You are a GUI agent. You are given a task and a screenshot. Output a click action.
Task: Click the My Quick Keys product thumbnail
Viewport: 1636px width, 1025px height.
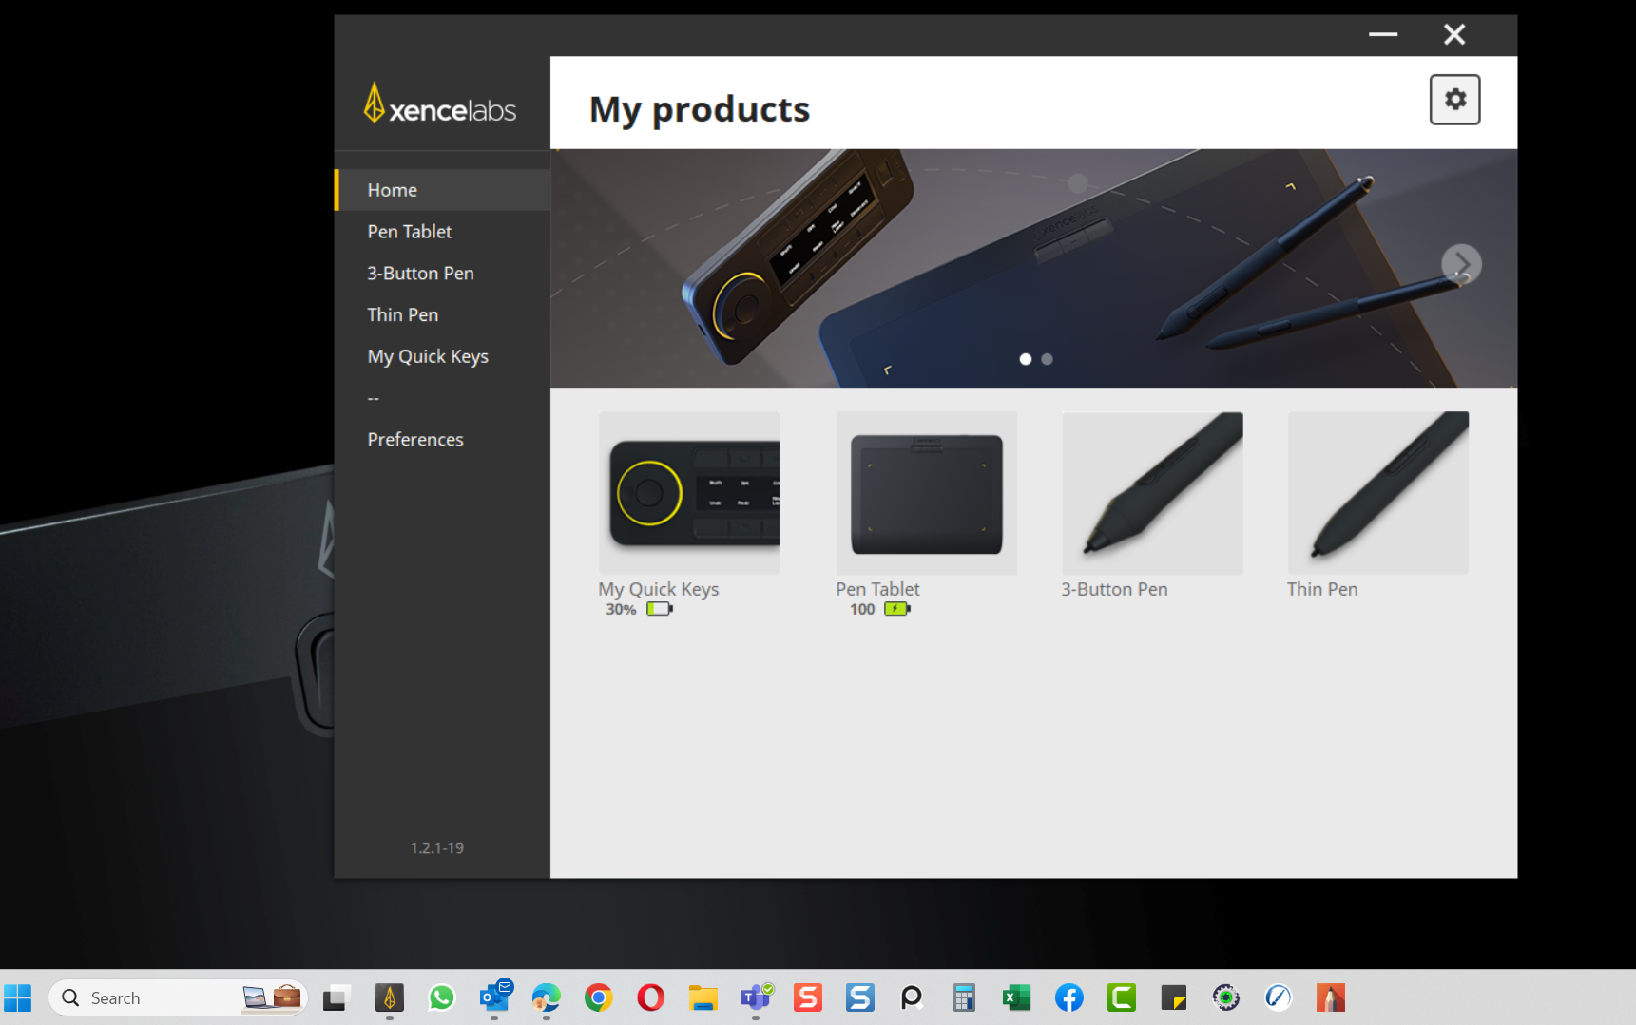tap(689, 492)
